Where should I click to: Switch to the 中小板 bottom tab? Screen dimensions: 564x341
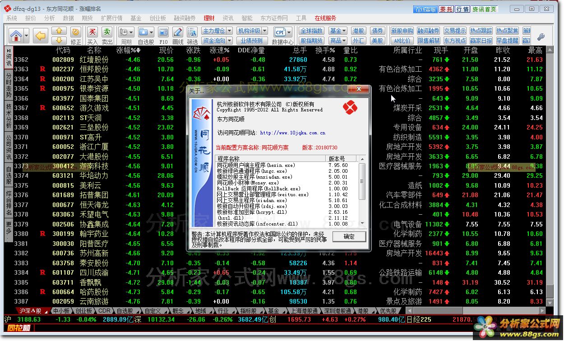coord(61,311)
